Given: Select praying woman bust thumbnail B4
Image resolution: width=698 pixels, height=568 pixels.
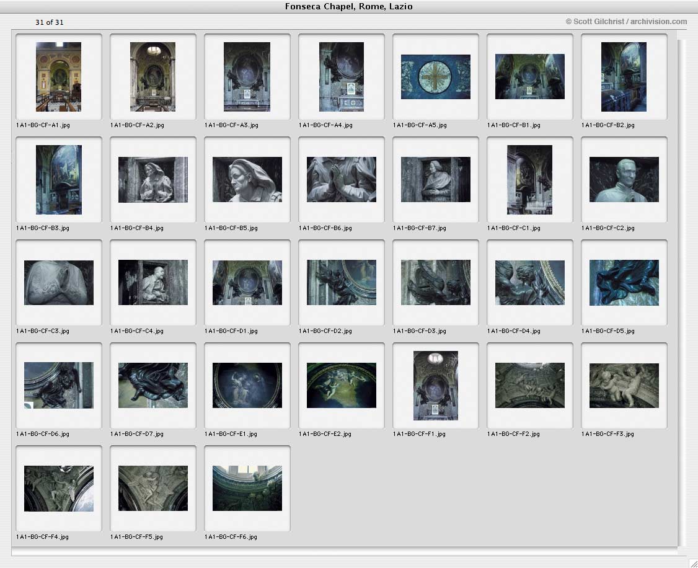Looking at the screenshot, I should pyautogui.click(x=152, y=179).
